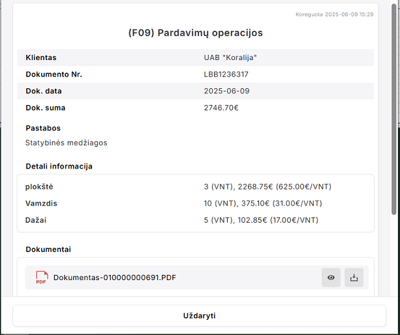
Task: Preview the PDF with the eye icon
Action: coord(331,278)
